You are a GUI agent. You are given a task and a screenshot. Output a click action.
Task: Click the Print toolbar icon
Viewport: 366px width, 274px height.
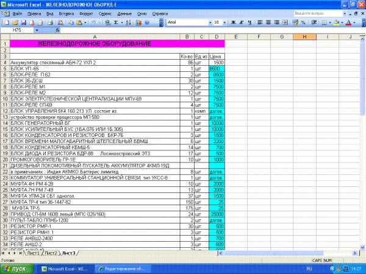coord(39,22)
